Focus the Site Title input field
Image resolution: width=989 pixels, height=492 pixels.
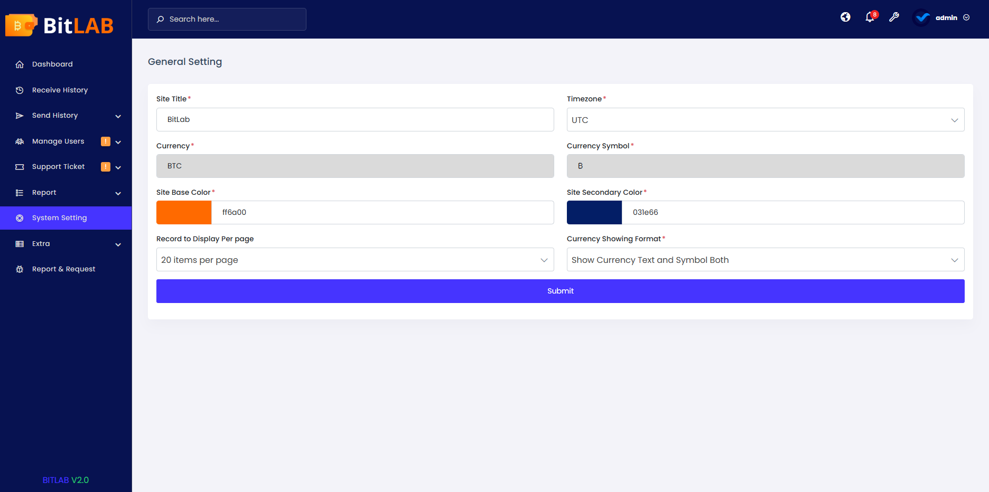tap(355, 120)
